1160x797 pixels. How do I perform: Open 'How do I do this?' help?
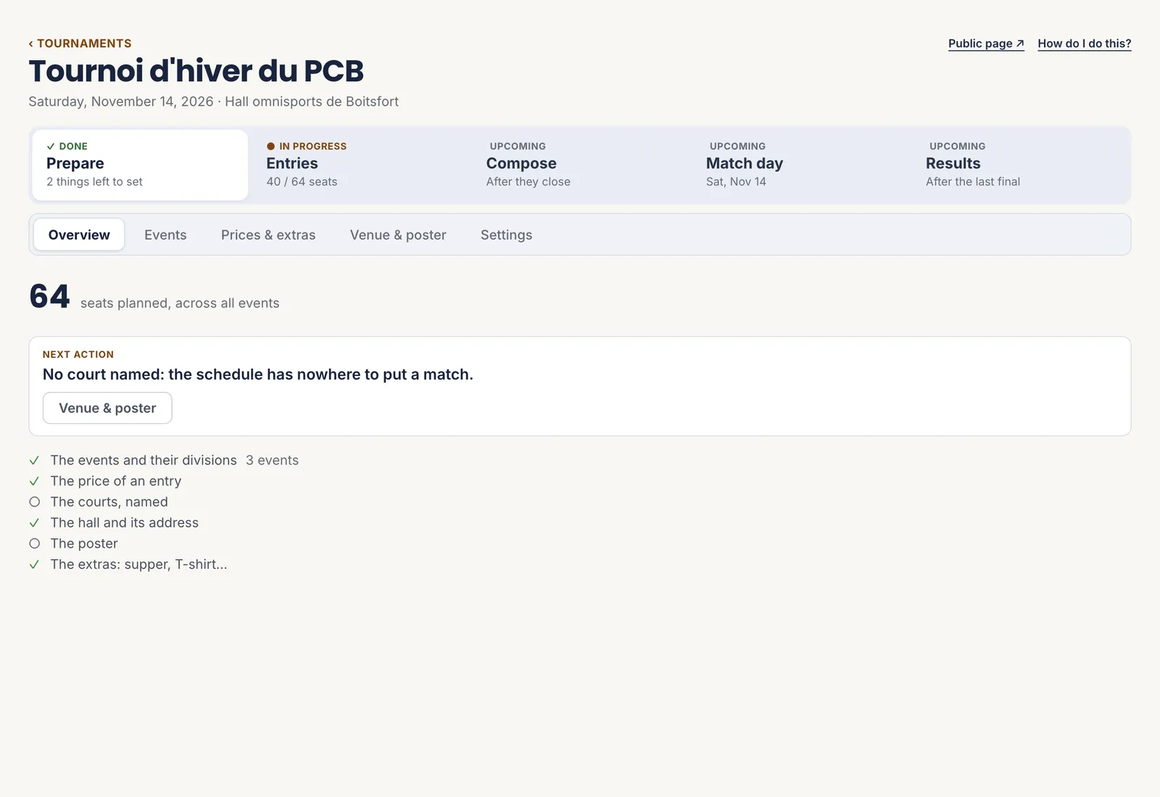pos(1084,43)
